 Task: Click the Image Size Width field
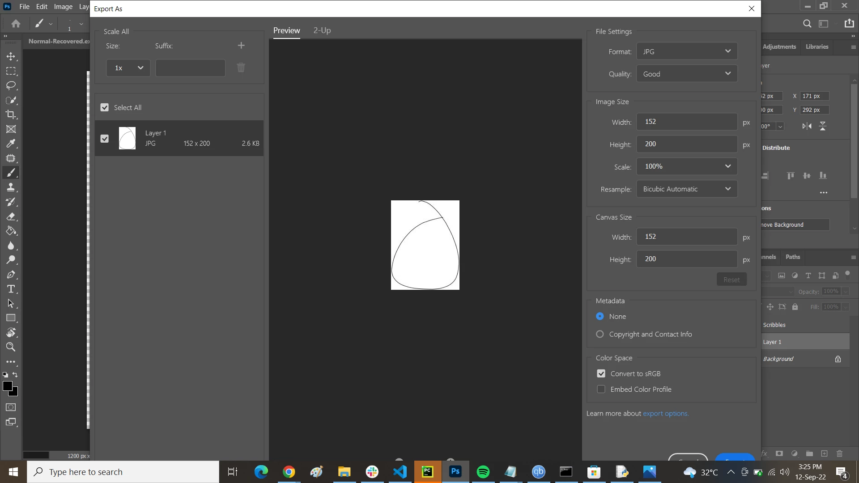(687, 122)
